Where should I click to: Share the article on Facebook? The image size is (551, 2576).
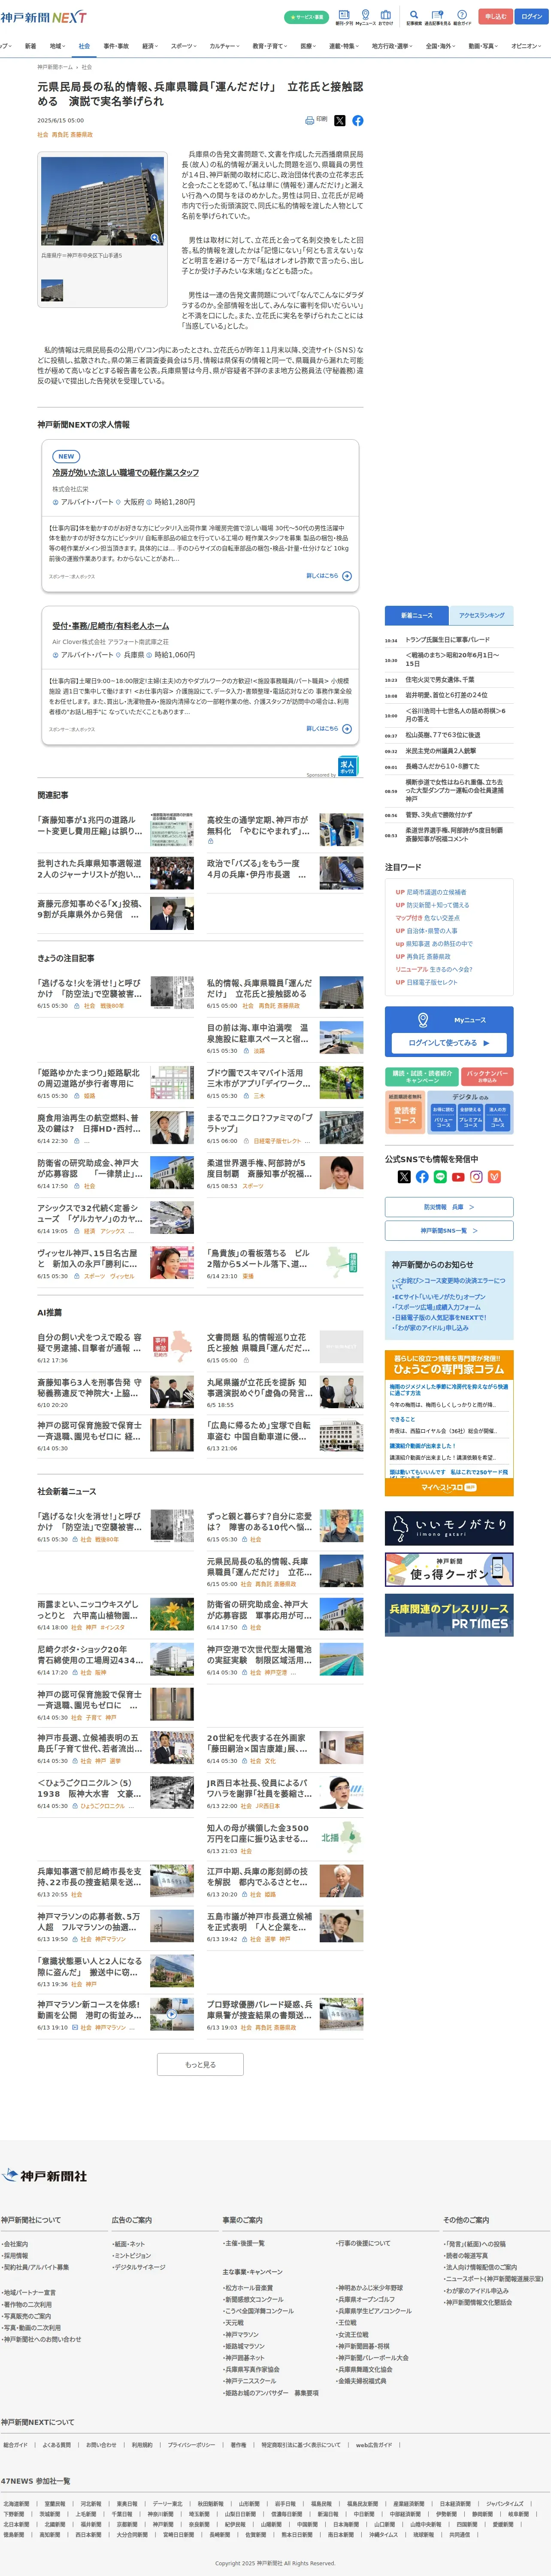(x=357, y=120)
